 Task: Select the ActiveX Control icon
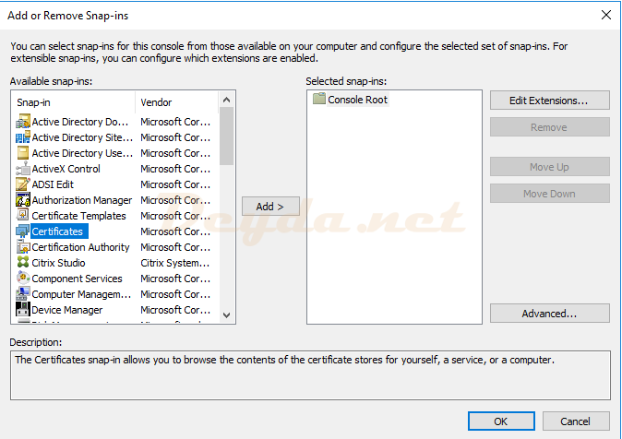click(x=23, y=169)
